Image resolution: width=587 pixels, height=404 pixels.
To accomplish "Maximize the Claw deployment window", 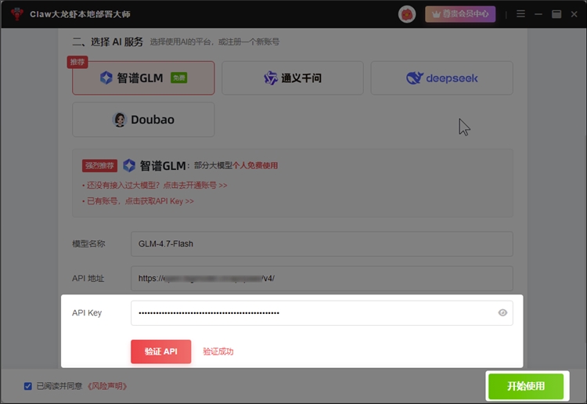I will click(556, 14).
